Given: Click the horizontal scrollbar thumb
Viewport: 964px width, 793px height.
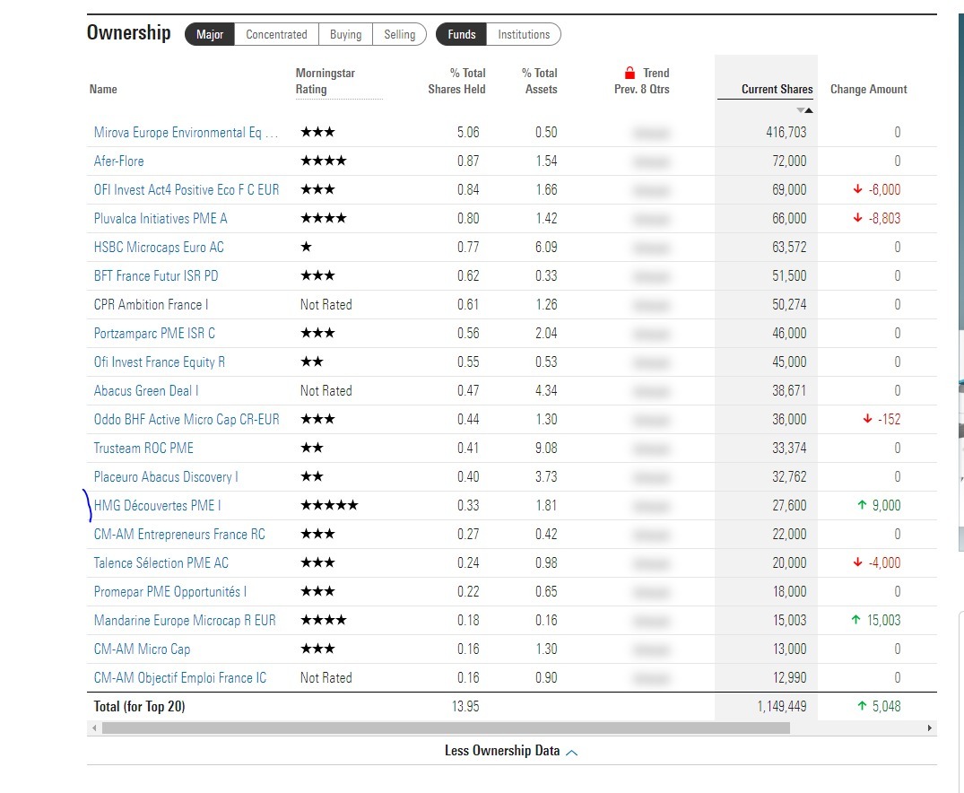Looking at the screenshot, I should pyautogui.click(x=446, y=728).
